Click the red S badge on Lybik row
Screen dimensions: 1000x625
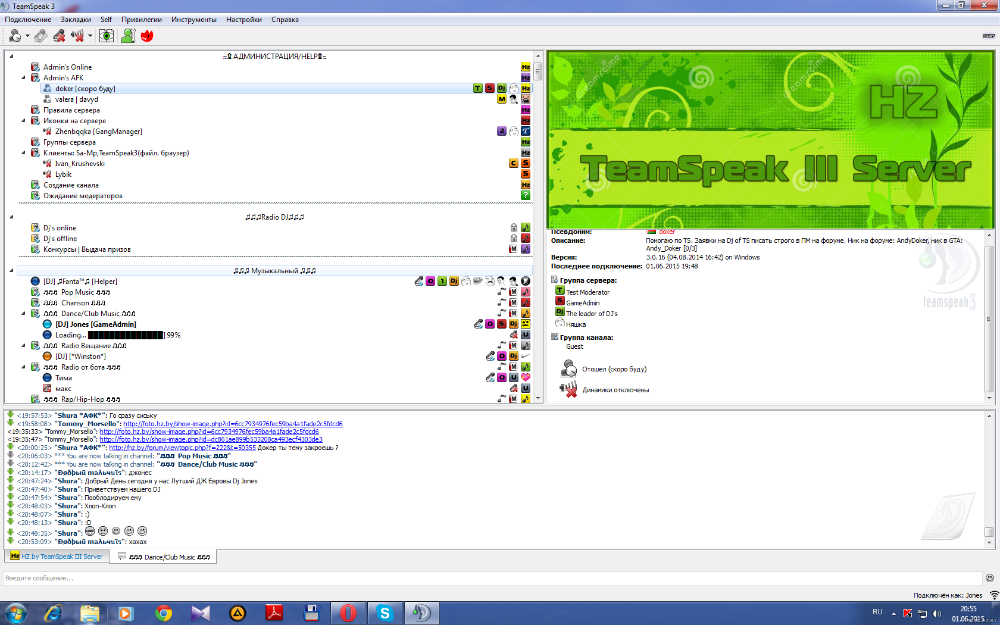526,174
